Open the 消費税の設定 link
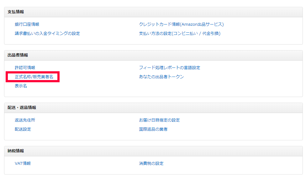This screenshot has width=306, height=178. 151,163
